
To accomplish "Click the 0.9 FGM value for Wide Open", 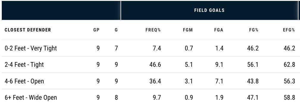I will [x=188, y=98].
